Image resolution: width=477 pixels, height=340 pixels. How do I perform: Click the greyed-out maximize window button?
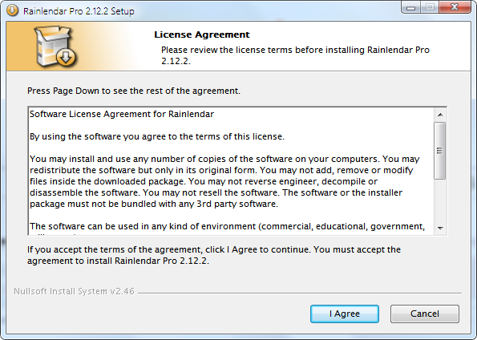(x=430, y=7)
